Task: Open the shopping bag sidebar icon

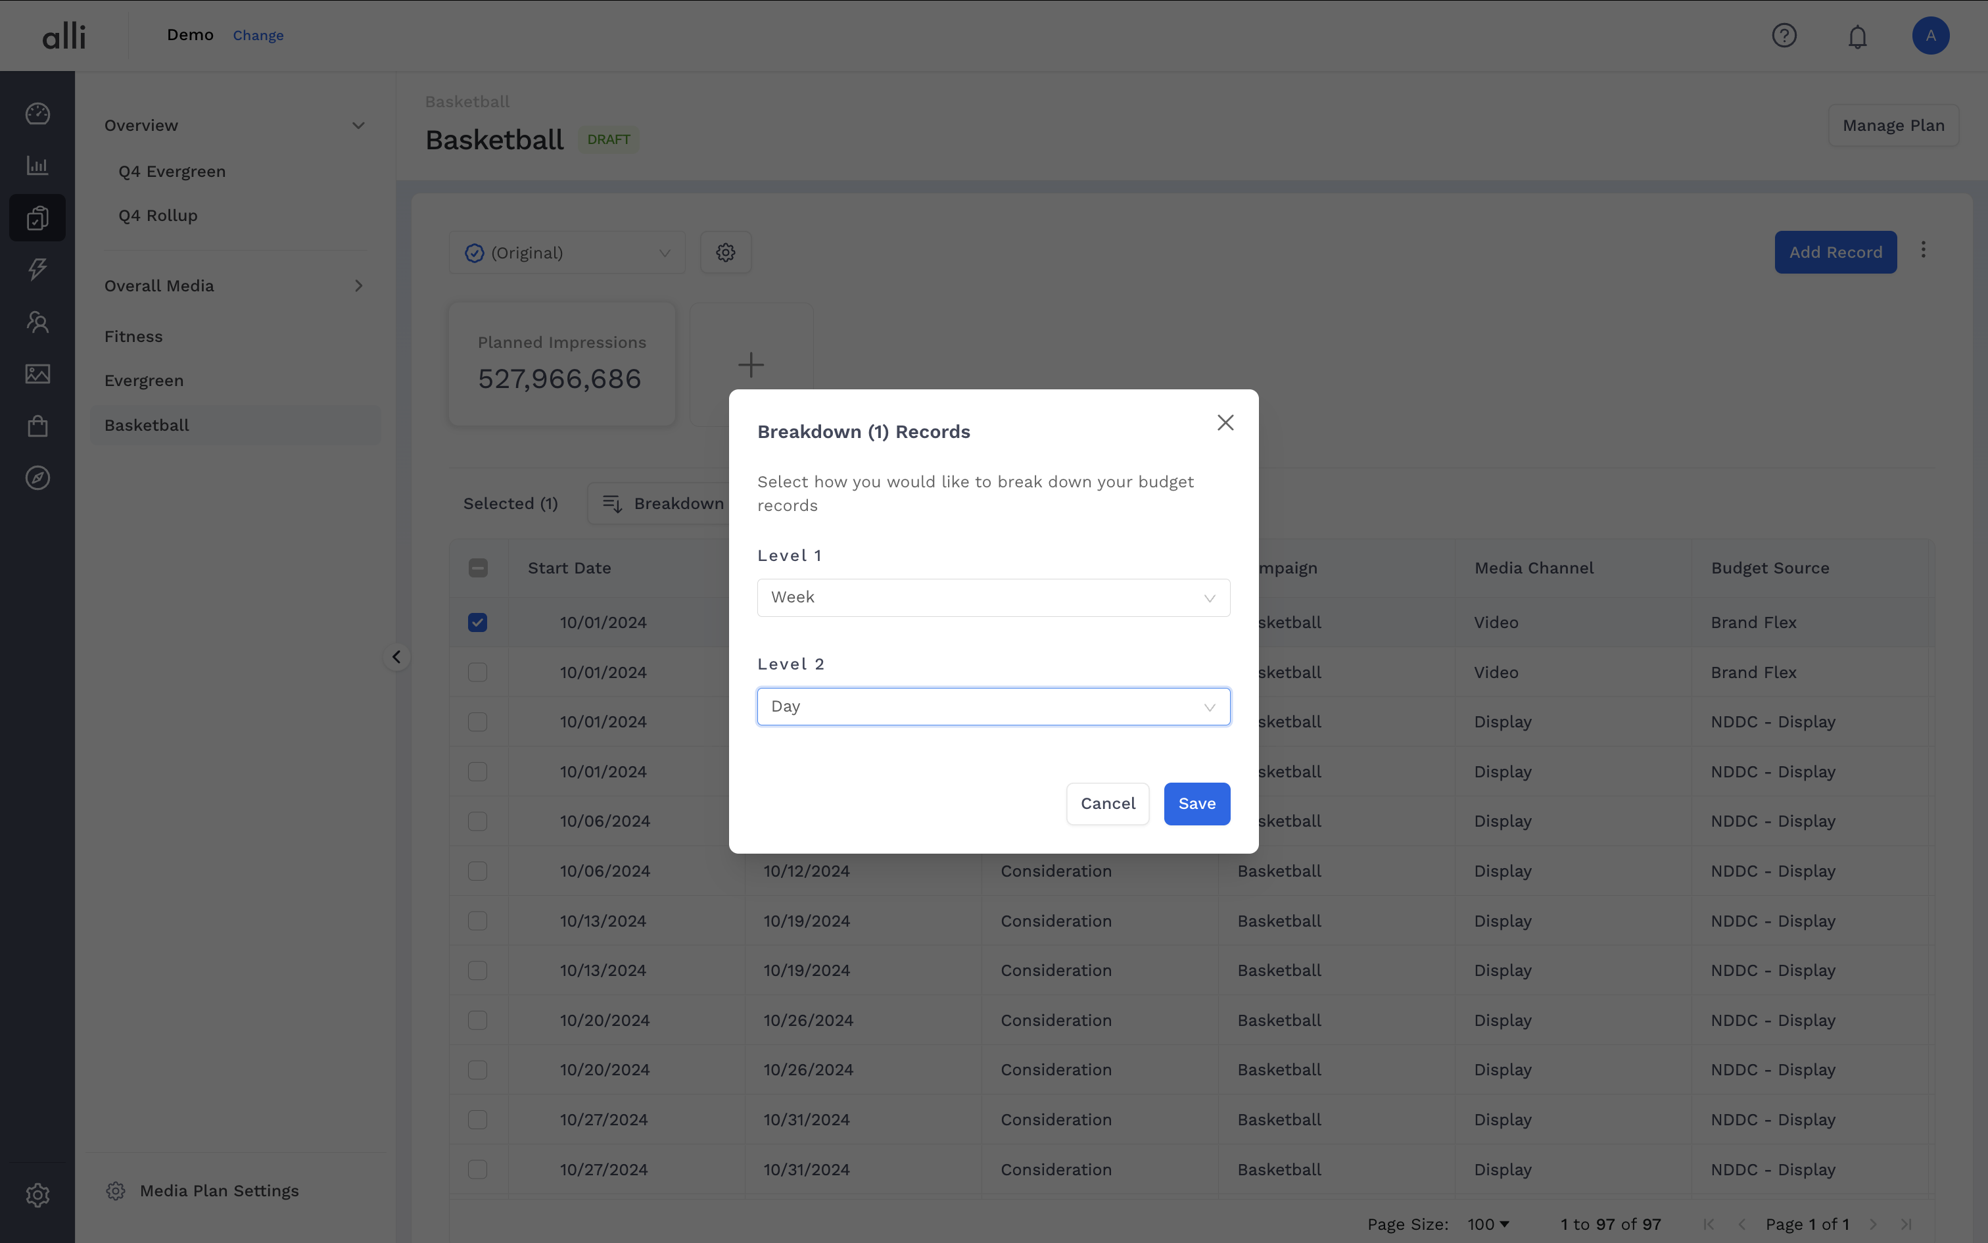Action: (37, 426)
